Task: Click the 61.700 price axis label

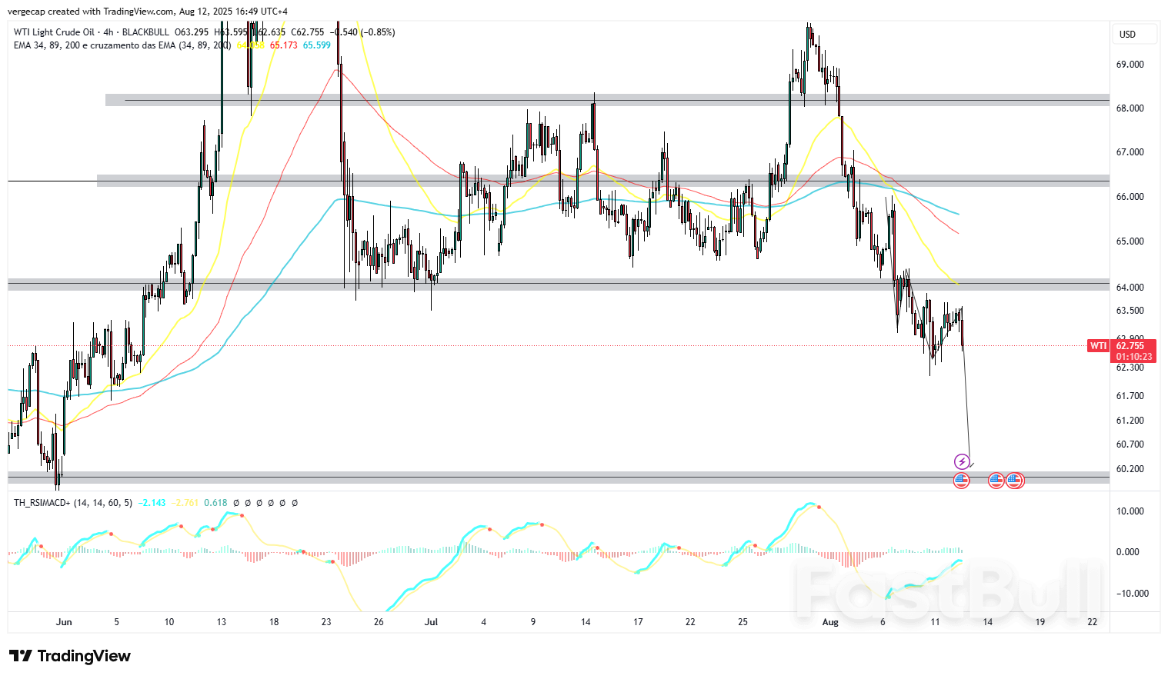Action: [1130, 396]
